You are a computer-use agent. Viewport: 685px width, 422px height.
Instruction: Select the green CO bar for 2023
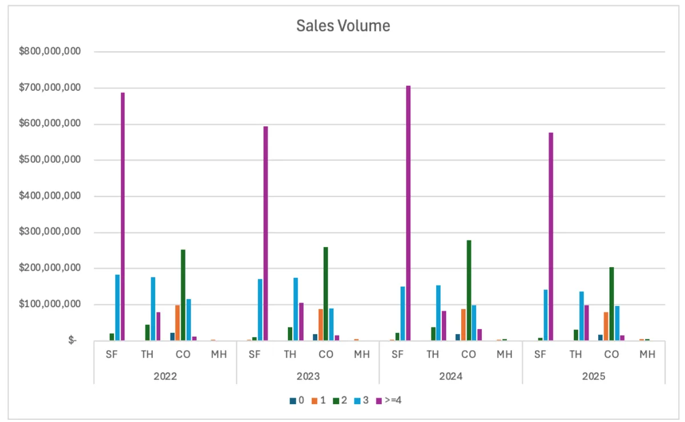coord(326,294)
